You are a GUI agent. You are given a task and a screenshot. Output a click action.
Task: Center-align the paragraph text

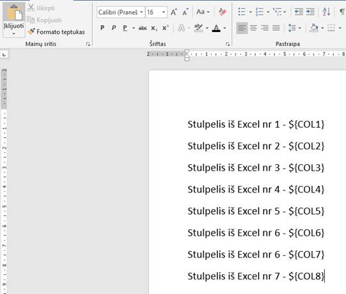point(253,28)
